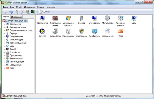Select the Безопасность shield icon in pane
This screenshot has height=99, width=154.
(x=81, y=31)
